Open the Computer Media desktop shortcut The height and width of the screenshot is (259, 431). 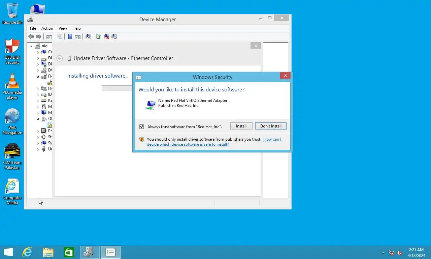click(x=12, y=192)
